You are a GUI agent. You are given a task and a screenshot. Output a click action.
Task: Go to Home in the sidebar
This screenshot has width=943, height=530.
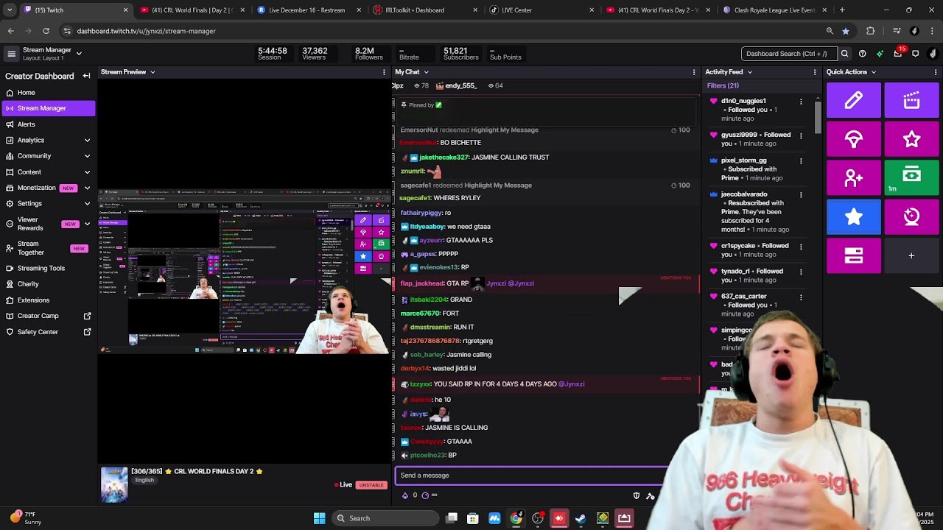[48, 93]
